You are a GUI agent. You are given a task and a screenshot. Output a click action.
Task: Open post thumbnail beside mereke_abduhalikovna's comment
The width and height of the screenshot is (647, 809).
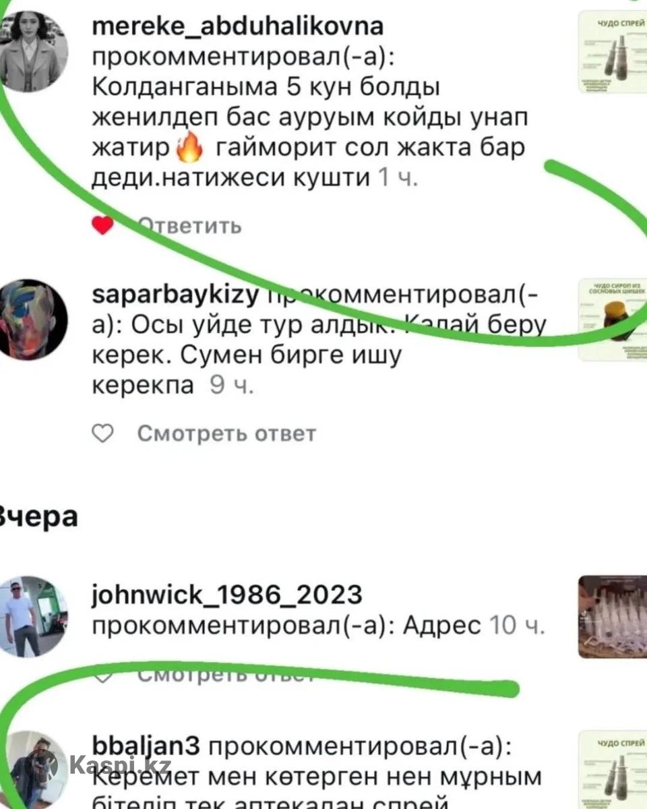(613, 51)
